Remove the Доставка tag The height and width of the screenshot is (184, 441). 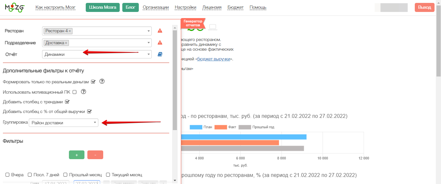66,43
